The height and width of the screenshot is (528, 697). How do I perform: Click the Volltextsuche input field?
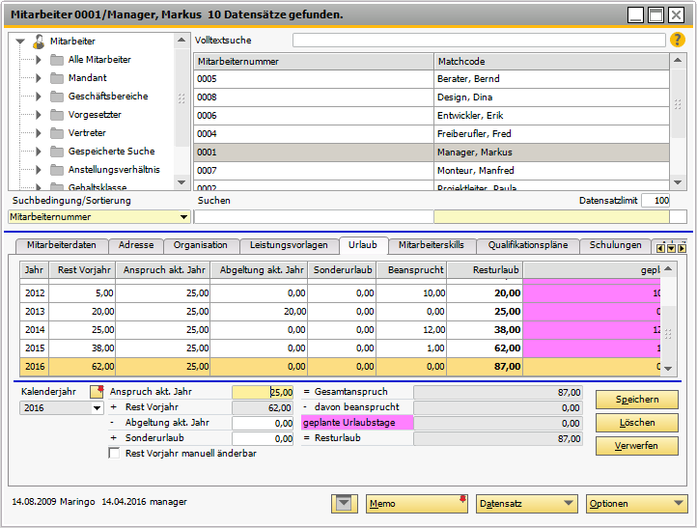coord(479,41)
